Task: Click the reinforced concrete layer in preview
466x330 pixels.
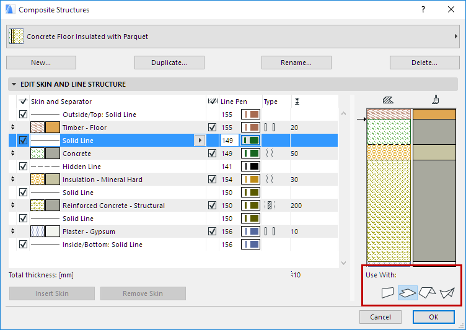Action: 389,211
